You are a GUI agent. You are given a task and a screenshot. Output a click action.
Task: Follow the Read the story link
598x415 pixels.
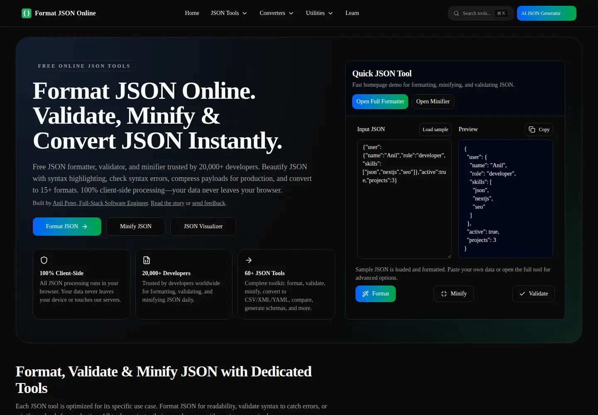(x=167, y=203)
